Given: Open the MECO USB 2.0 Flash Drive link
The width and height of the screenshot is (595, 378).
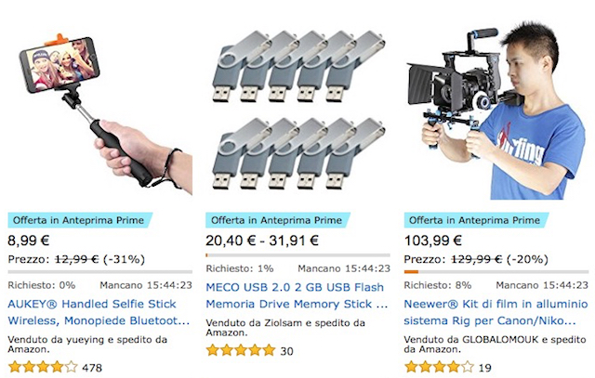Looking at the screenshot, I should click(x=297, y=295).
